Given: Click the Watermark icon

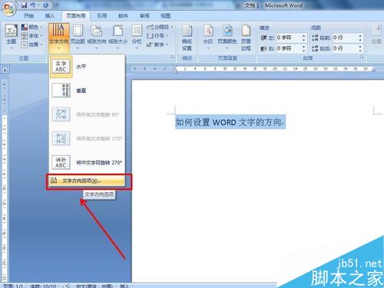Looking at the screenshot, I should [x=208, y=37].
